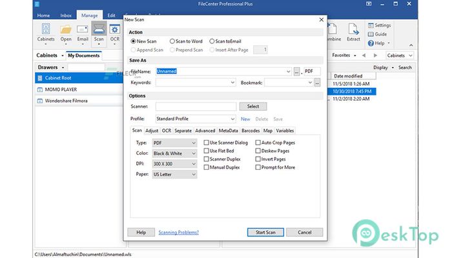
Task: Click the FileName browse ellipsis button
Action: pos(296,72)
